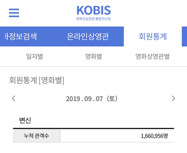Go to next date with right chevron
The height and width of the screenshot is (153, 187).
[173, 98]
